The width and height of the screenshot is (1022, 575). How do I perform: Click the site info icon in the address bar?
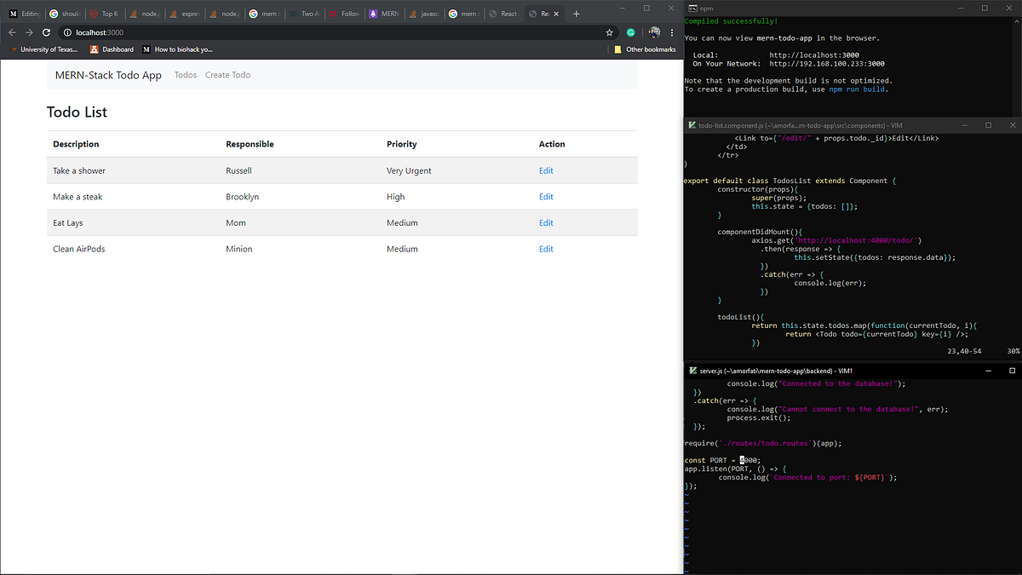coord(66,32)
